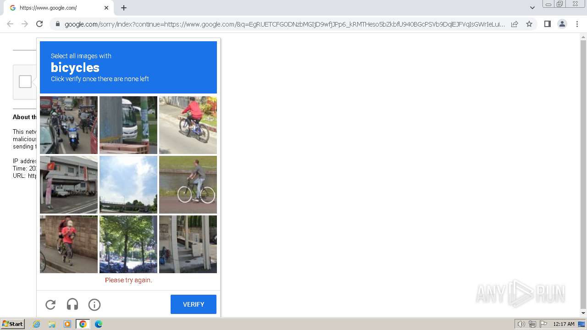Open File Explorer from taskbar
Viewport: 587px width, 330px height.
pyautogui.click(x=52, y=324)
